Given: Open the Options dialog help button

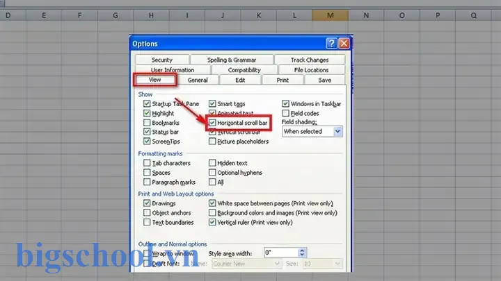Looking at the screenshot, I should 331,43.
